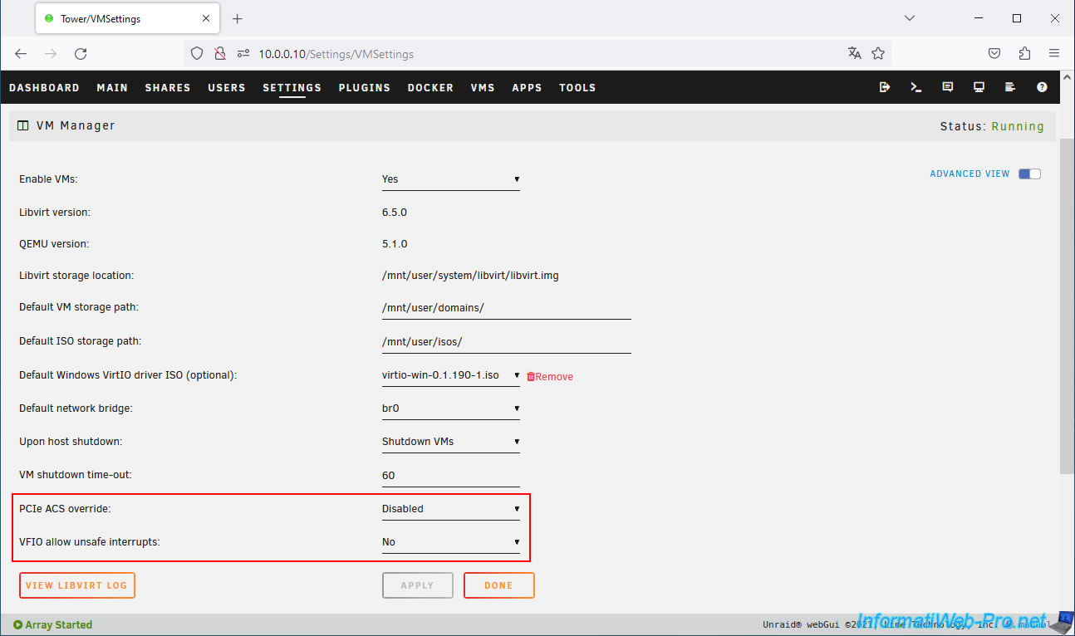Screen dimensions: 1075x636
Task: Click the help question mark icon
Action: [1042, 87]
